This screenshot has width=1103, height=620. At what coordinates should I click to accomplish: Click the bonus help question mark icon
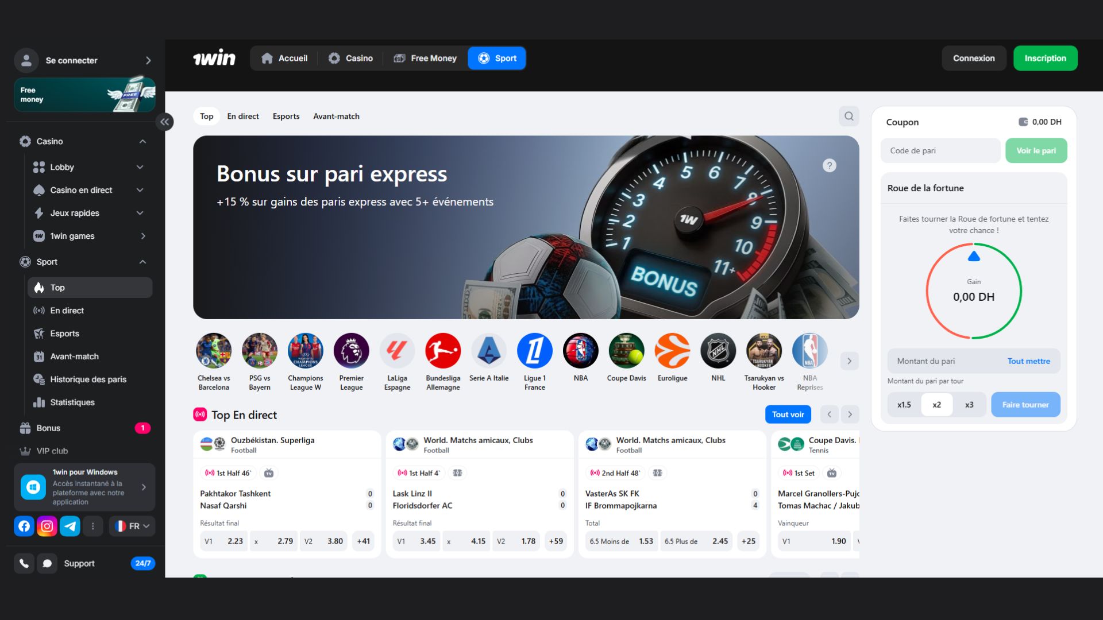pyautogui.click(x=829, y=166)
